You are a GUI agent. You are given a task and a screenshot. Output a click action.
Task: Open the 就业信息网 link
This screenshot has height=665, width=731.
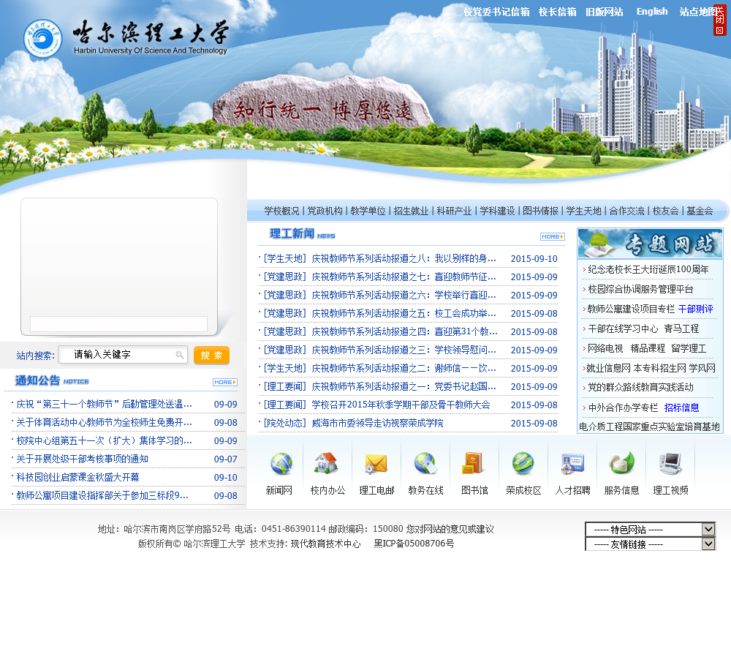pyautogui.click(x=608, y=368)
